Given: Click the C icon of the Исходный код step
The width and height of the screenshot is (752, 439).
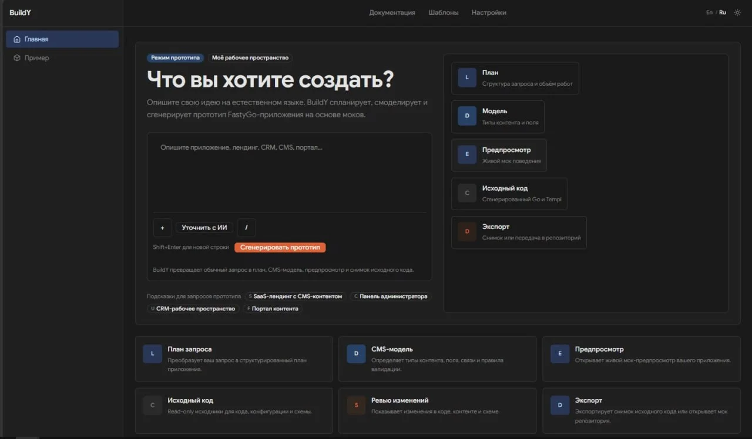Looking at the screenshot, I should click(467, 193).
